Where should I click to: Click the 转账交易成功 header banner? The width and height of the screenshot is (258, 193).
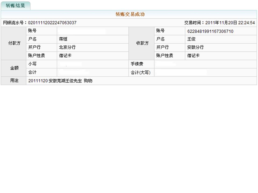tap(130, 14)
